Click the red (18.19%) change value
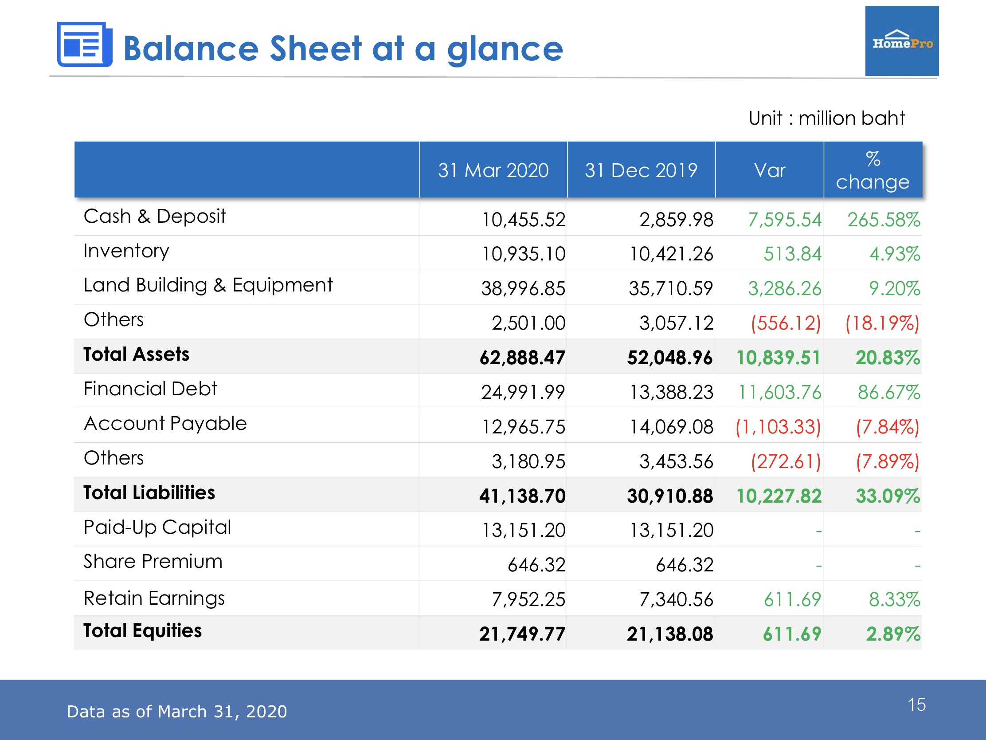 pyautogui.click(x=883, y=323)
